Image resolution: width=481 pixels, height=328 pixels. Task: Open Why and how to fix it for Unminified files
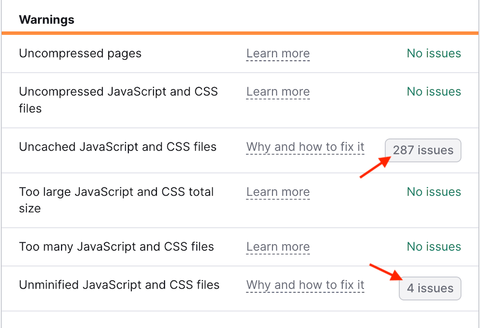pyautogui.click(x=305, y=285)
